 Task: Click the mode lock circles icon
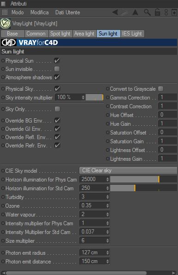pos(166,12)
